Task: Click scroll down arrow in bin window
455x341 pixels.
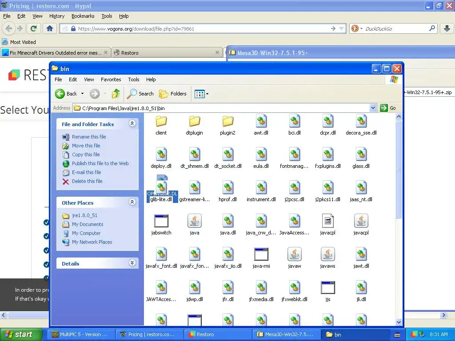Action: point(399,322)
